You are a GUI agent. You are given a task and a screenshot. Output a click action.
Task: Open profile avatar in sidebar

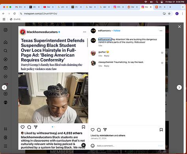click(x=6, y=102)
